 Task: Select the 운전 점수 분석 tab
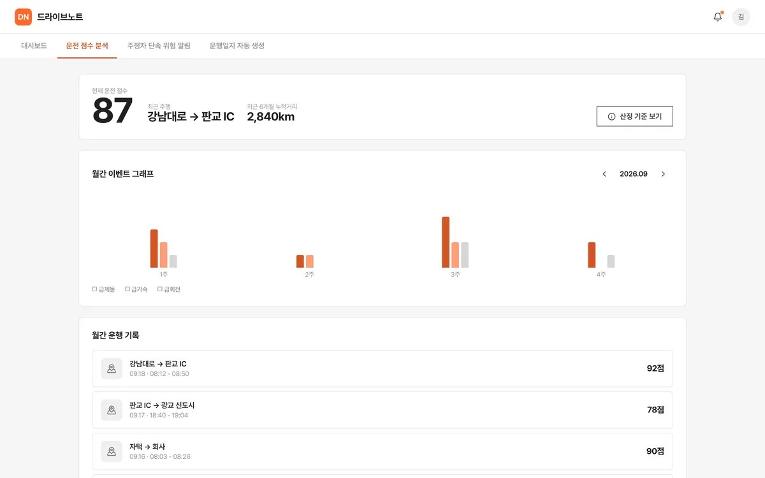tap(87, 46)
